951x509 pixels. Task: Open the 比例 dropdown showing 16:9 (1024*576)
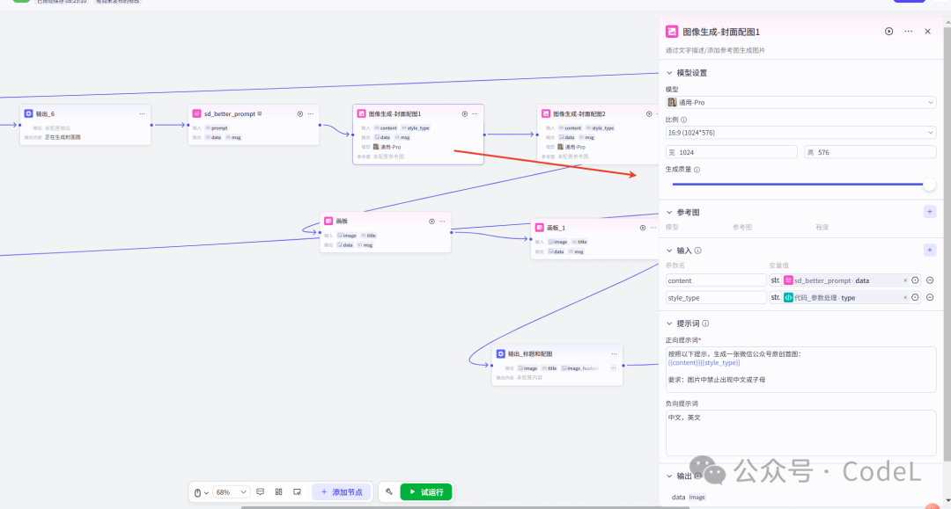click(x=800, y=133)
